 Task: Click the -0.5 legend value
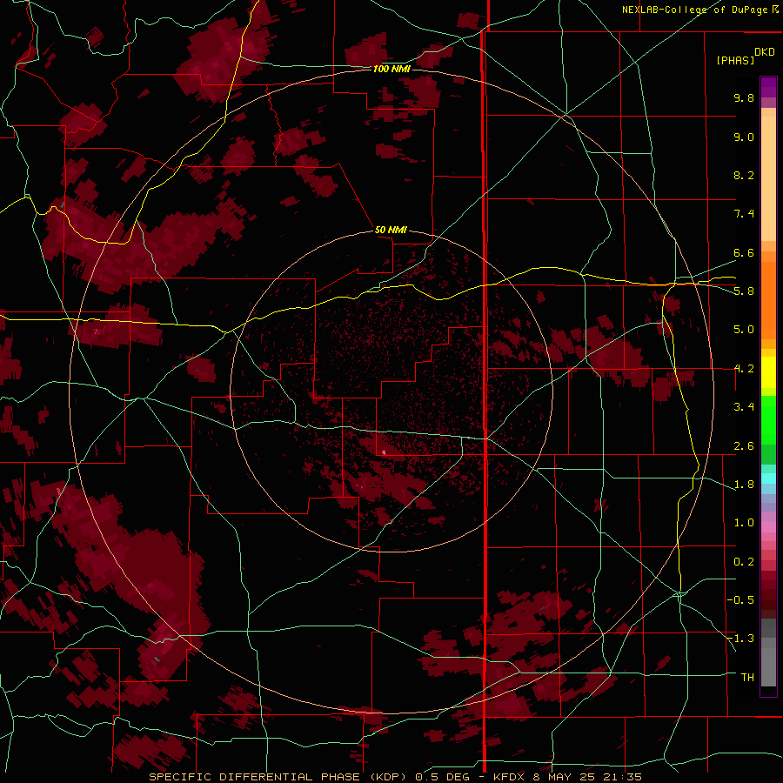(x=740, y=600)
